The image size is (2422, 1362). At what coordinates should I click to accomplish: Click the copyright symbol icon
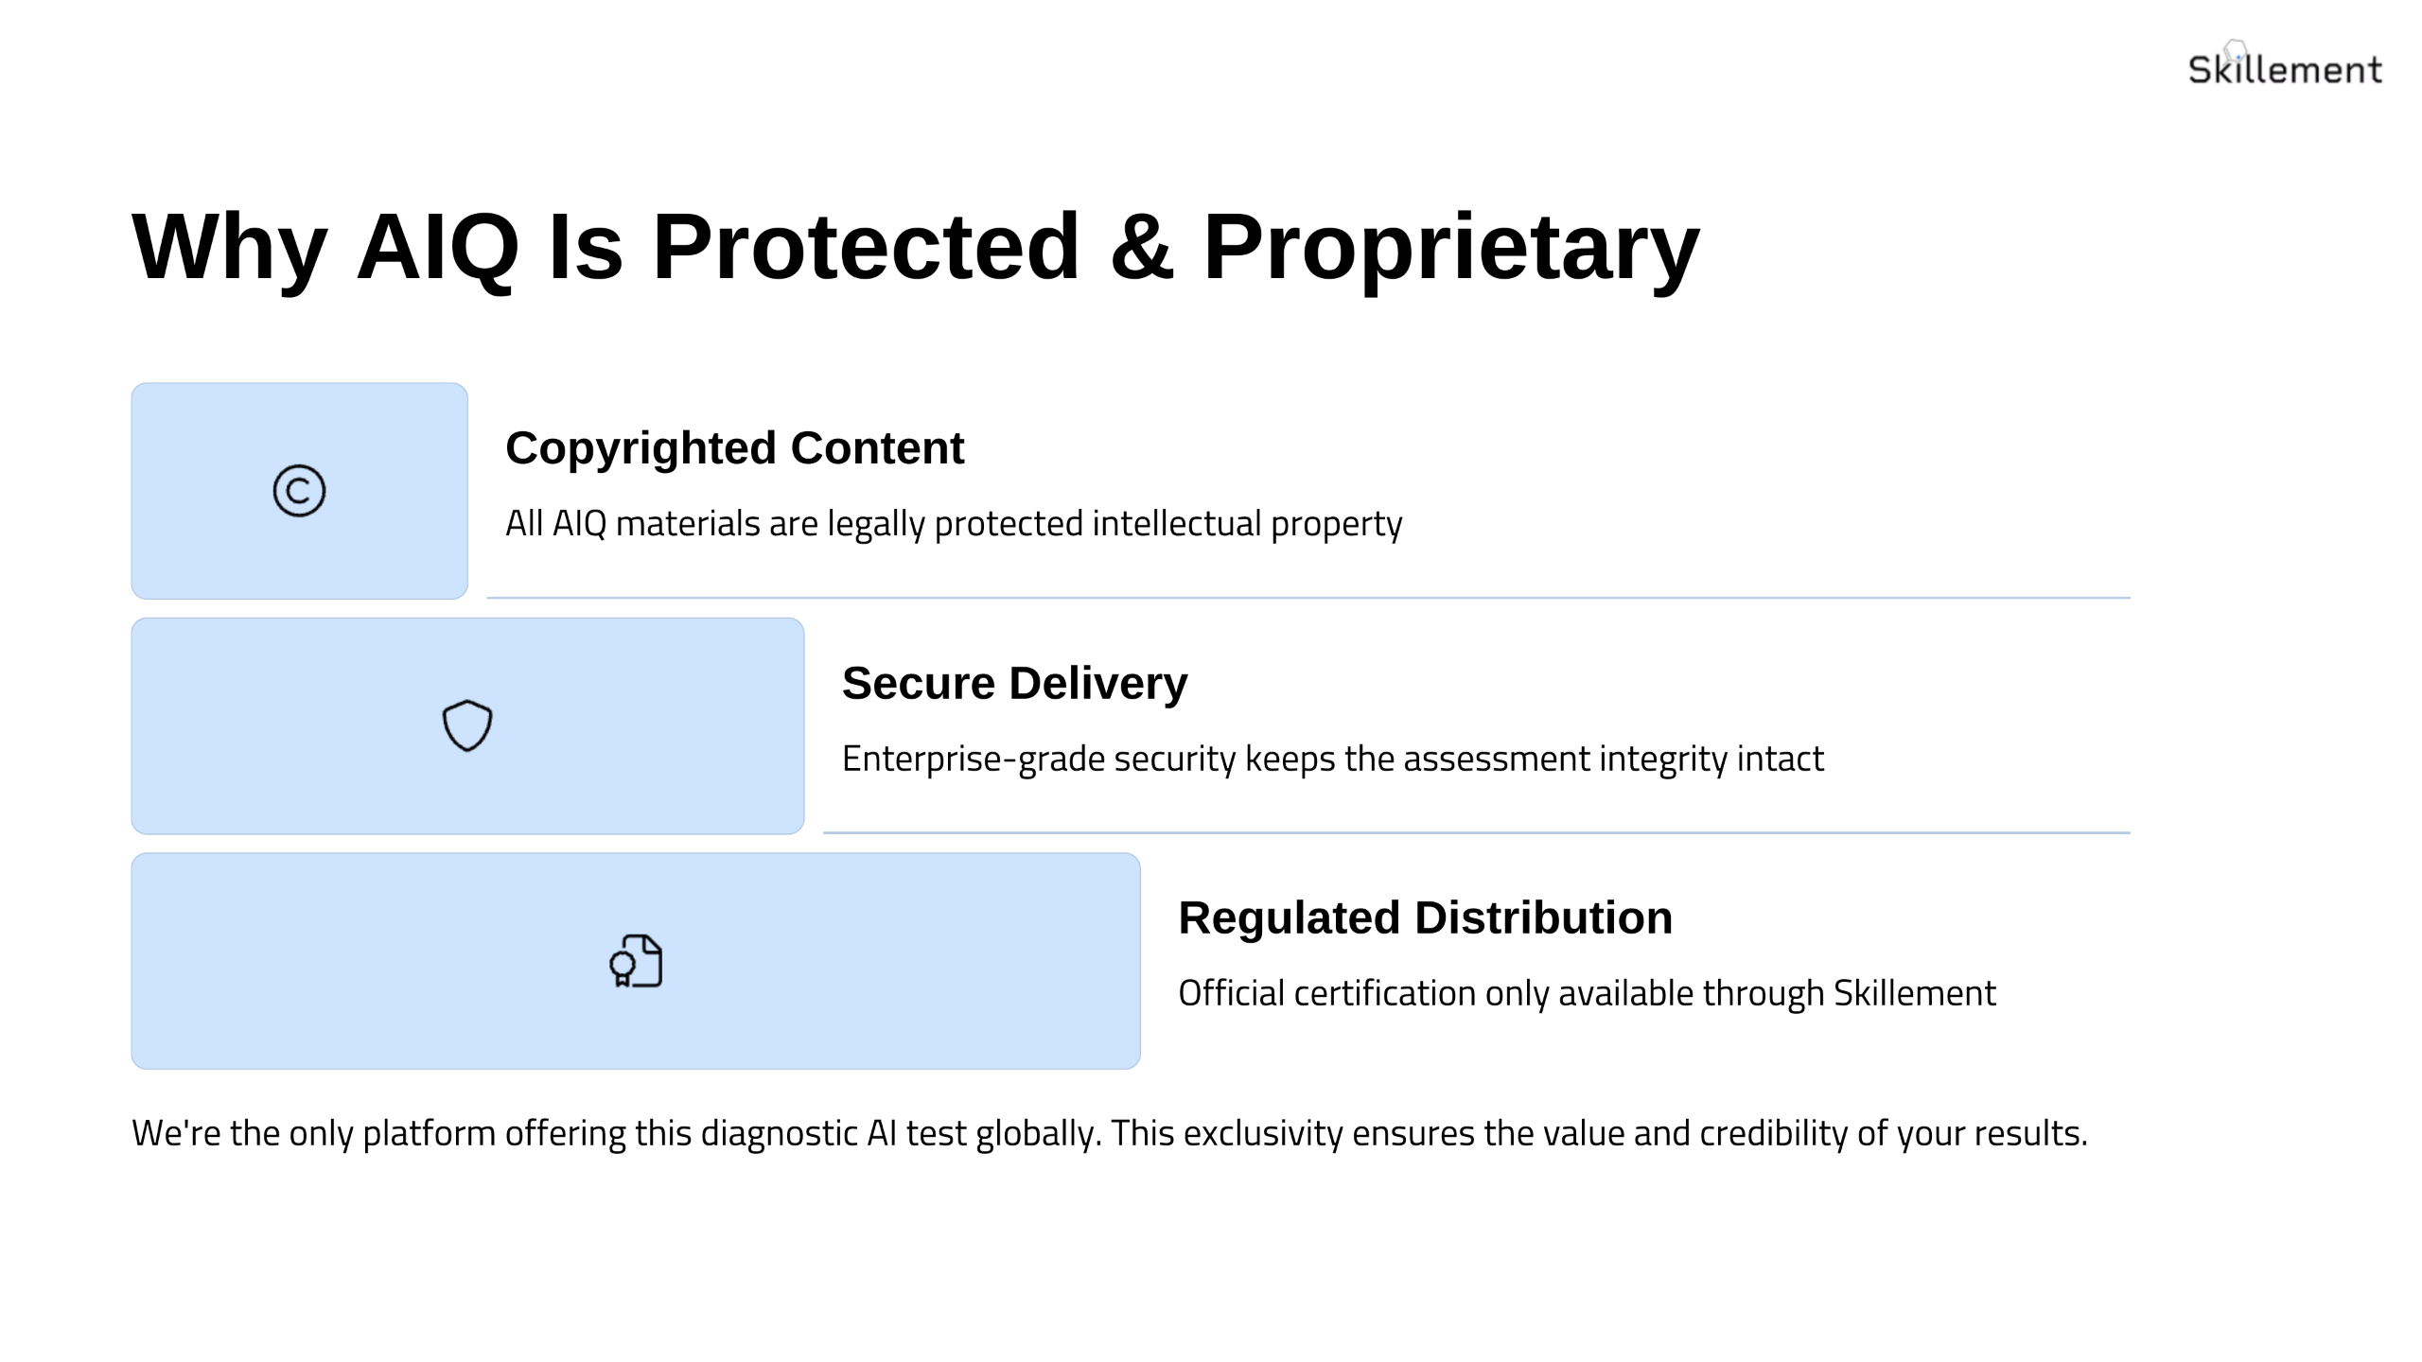coord(299,491)
